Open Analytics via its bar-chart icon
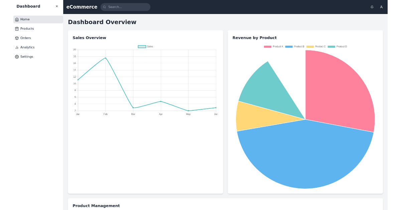 [x=16, y=47]
